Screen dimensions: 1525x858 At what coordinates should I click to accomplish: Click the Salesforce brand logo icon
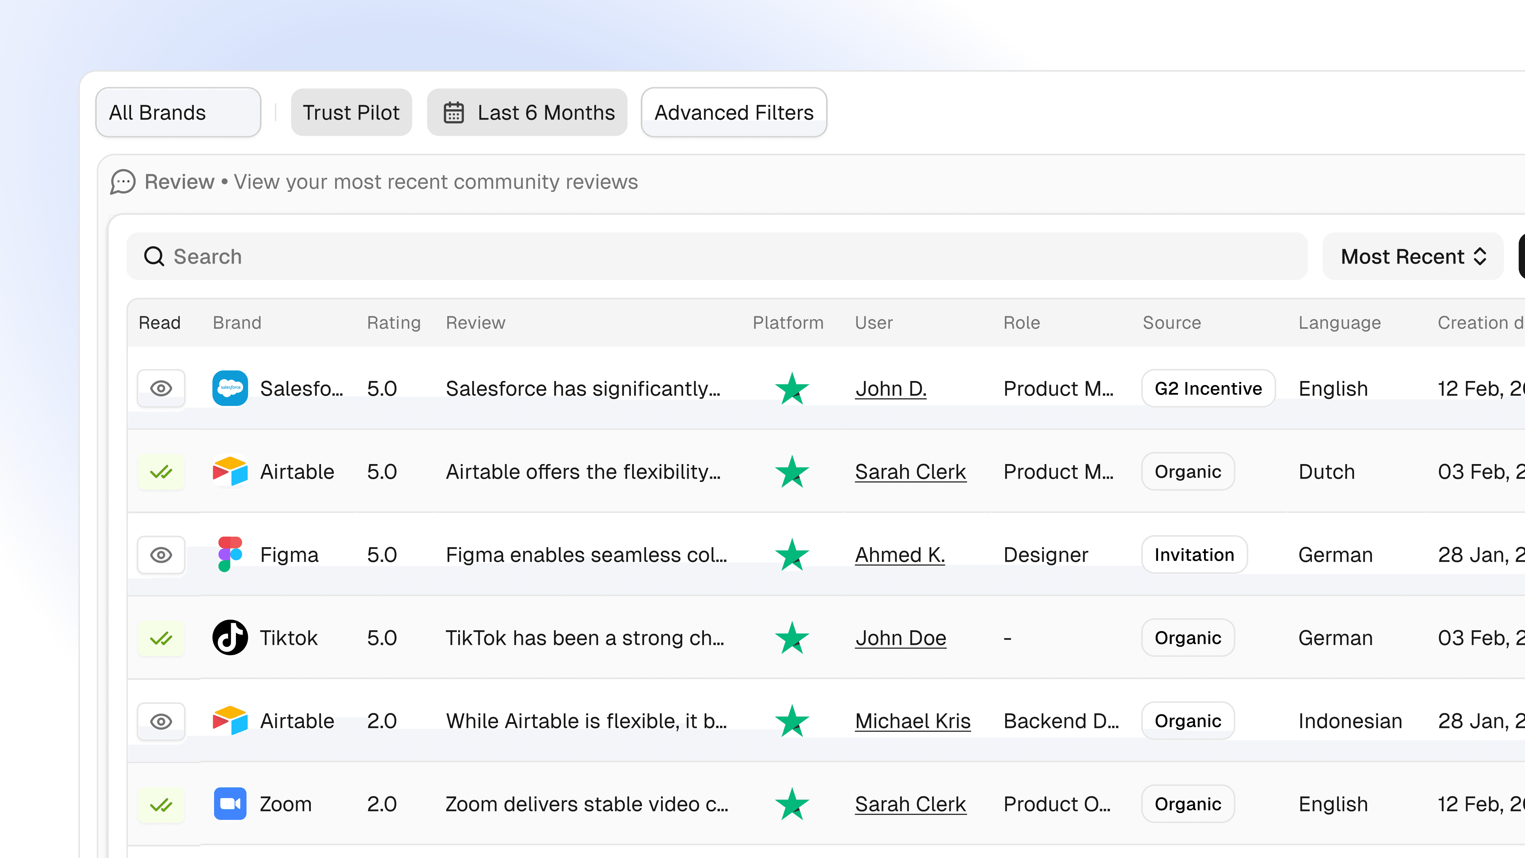click(x=230, y=388)
